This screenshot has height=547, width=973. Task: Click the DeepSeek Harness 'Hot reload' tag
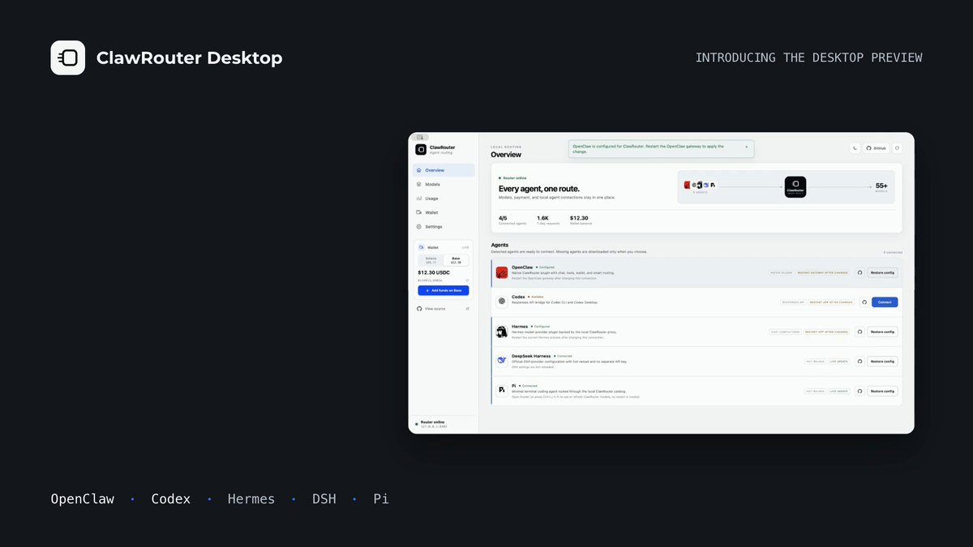815,361
